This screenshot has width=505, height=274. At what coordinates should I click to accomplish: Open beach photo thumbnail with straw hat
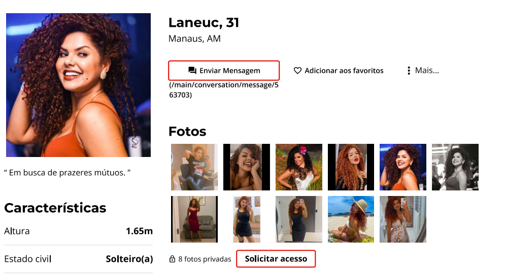351,219
